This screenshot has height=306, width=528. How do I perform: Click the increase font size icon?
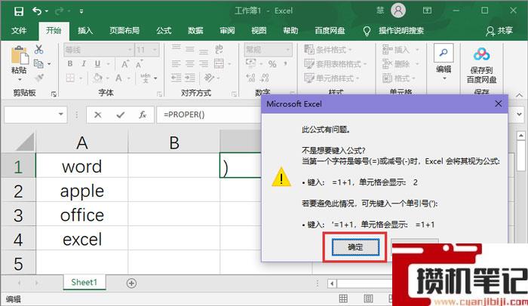pos(125,64)
